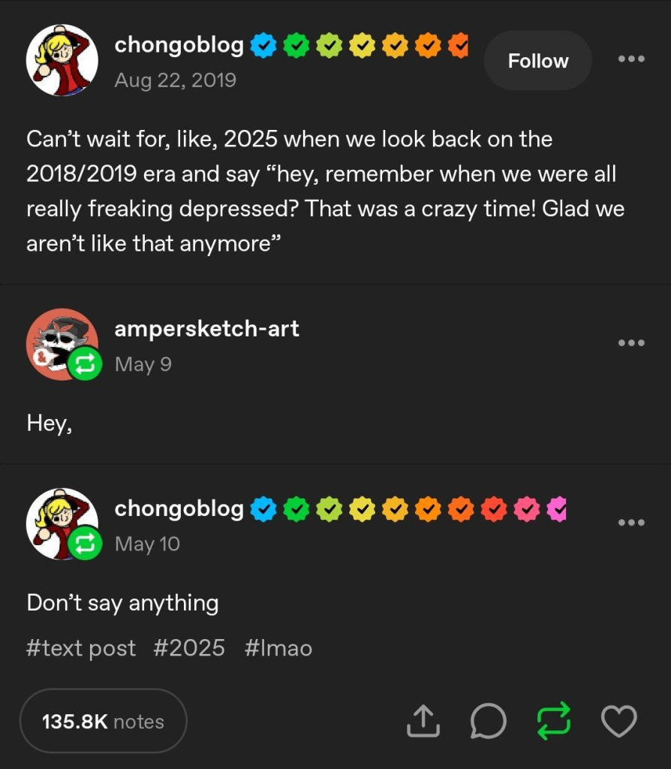The width and height of the screenshot is (671, 769).
Task: Follow chongoblog with Follow button
Action: [538, 61]
